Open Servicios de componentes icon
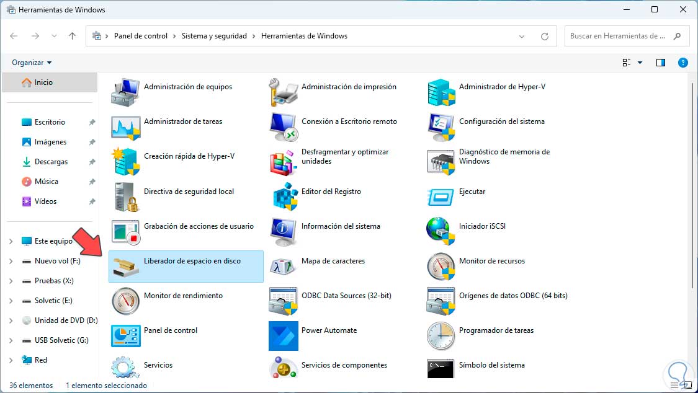Image resolution: width=698 pixels, height=393 pixels. 283,367
